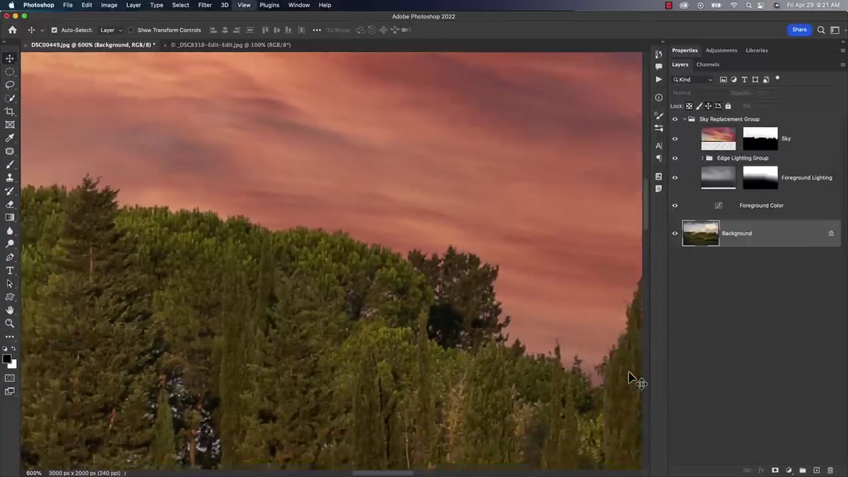Select the Lasso tool
The image size is (848, 477).
pos(10,85)
